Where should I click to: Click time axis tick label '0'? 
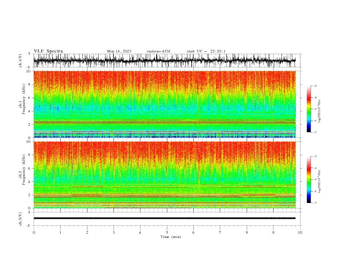pyautogui.click(x=34, y=232)
